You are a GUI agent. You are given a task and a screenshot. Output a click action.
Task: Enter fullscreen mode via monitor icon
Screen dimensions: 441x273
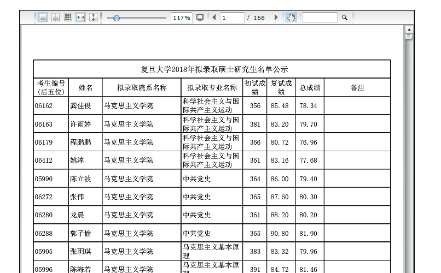pos(200,17)
